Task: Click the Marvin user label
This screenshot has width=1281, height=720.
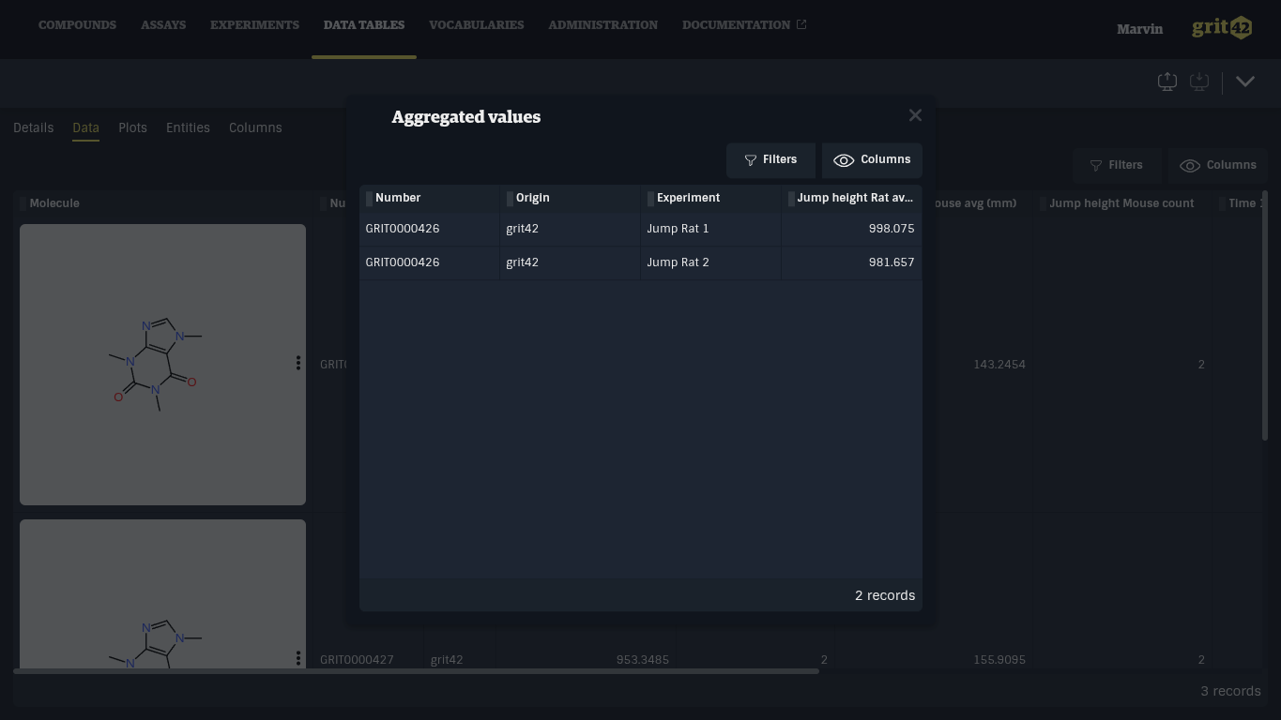Action: coord(1139,29)
